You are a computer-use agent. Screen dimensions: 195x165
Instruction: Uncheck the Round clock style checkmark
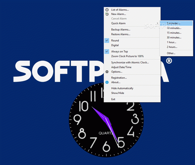pos(107,41)
